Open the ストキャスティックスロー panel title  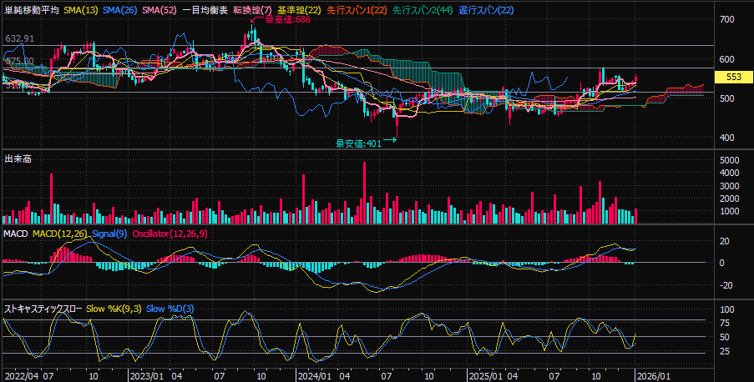click(x=43, y=309)
